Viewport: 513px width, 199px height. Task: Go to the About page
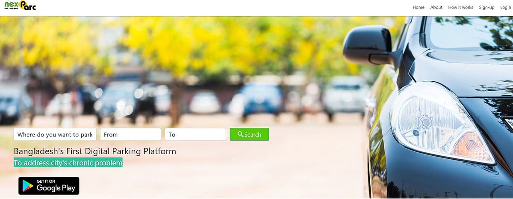[x=436, y=7]
